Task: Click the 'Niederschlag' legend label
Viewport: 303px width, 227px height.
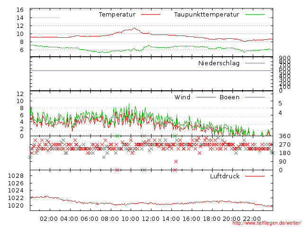Action: [x=219, y=63]
